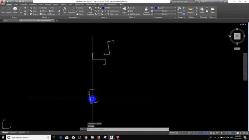249x140 pixels.
Task: Click TOP face of the ViewCube
Action: point(237,36)
